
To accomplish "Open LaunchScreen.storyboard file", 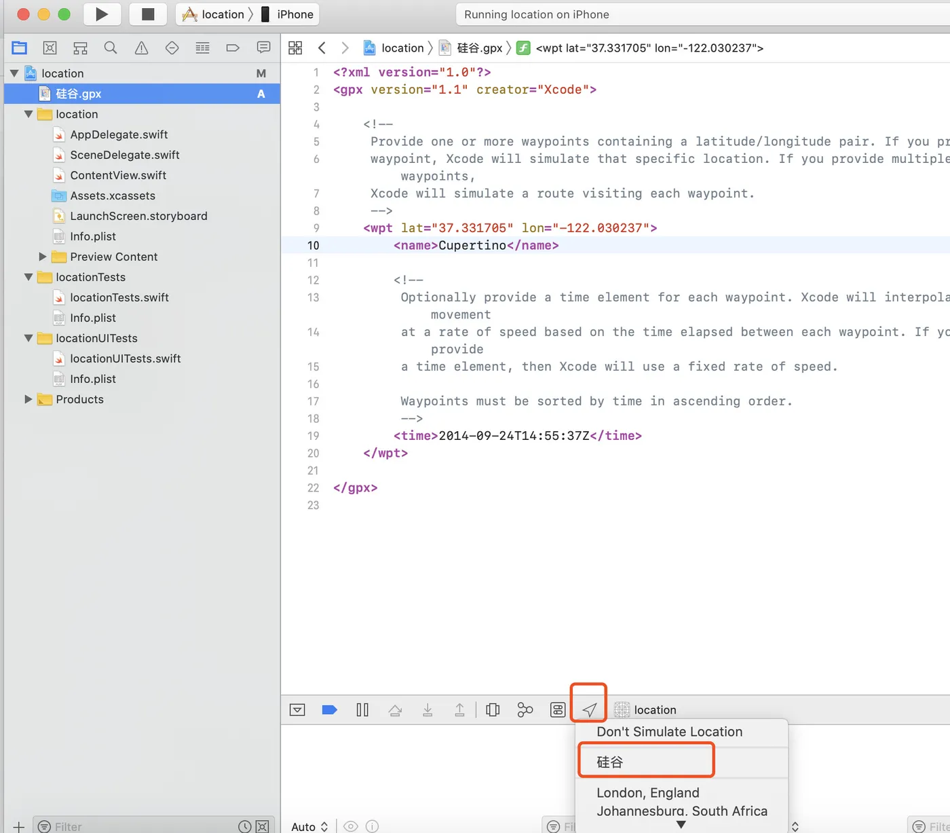I will (x=138, y=216).
